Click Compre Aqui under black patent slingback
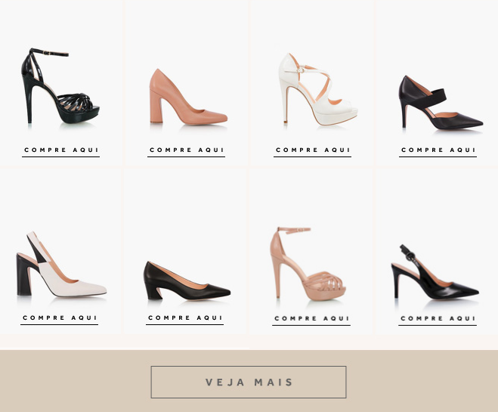The height and width of the screenshot is (412, 498). [438, 318]
